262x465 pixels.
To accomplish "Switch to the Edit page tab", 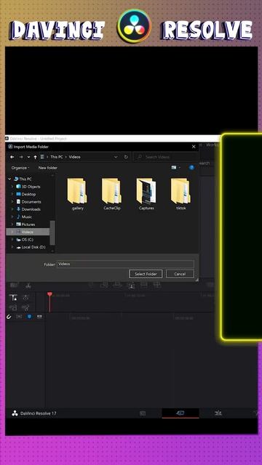I will pyautogui.click(x=218, y=413).
